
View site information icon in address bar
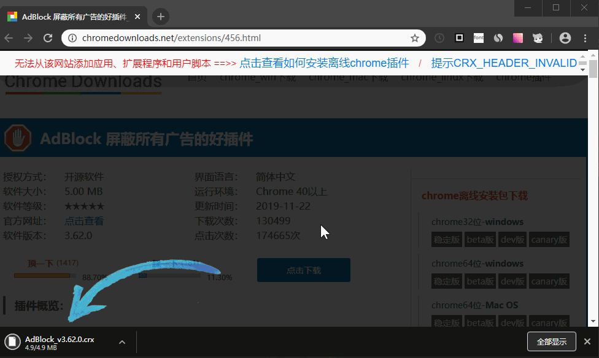coord(72,38)
